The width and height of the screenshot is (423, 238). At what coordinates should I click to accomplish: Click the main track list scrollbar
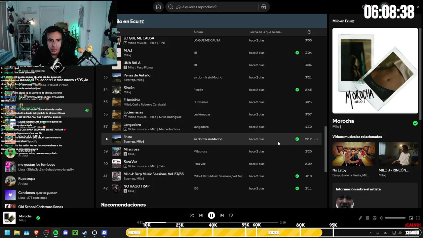click(x=326, y=149)
